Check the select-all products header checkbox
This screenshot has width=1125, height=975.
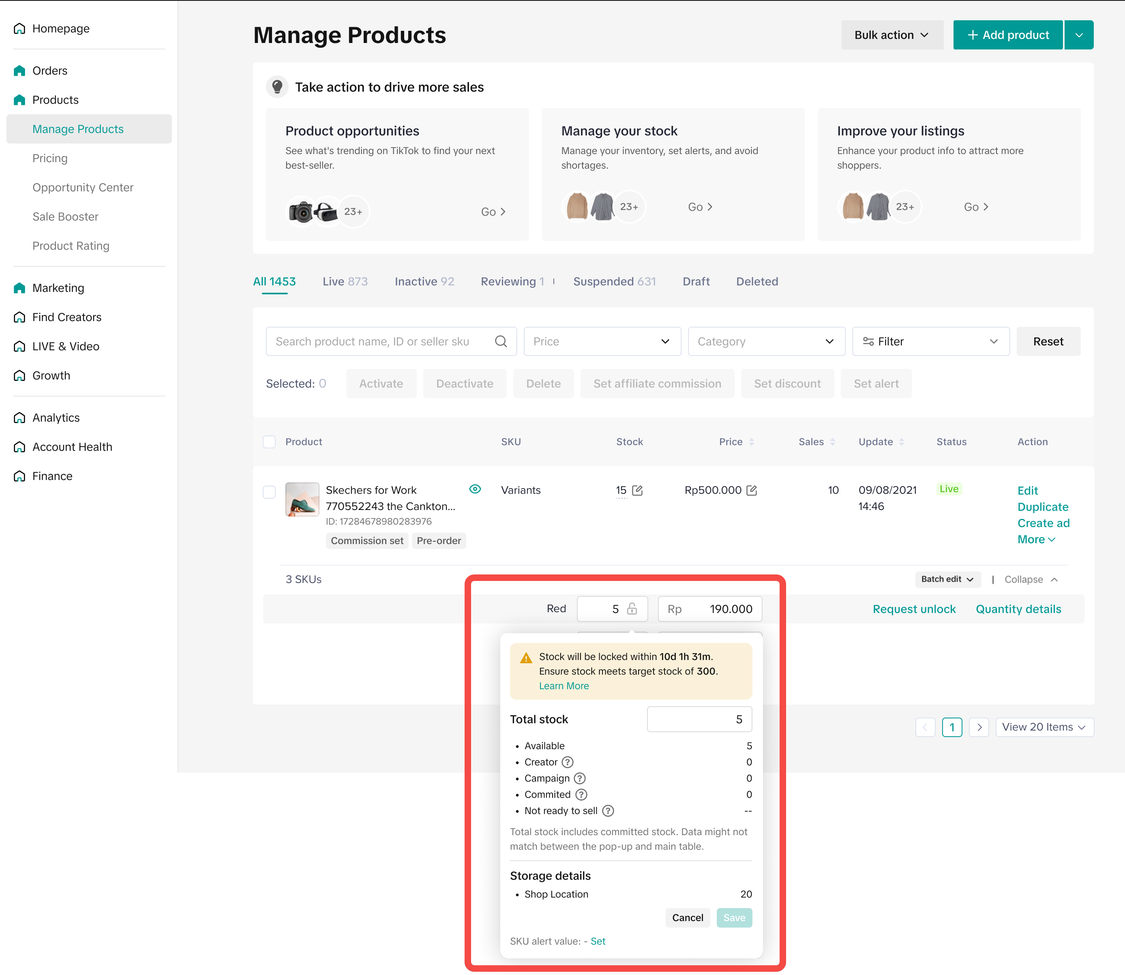269,442
